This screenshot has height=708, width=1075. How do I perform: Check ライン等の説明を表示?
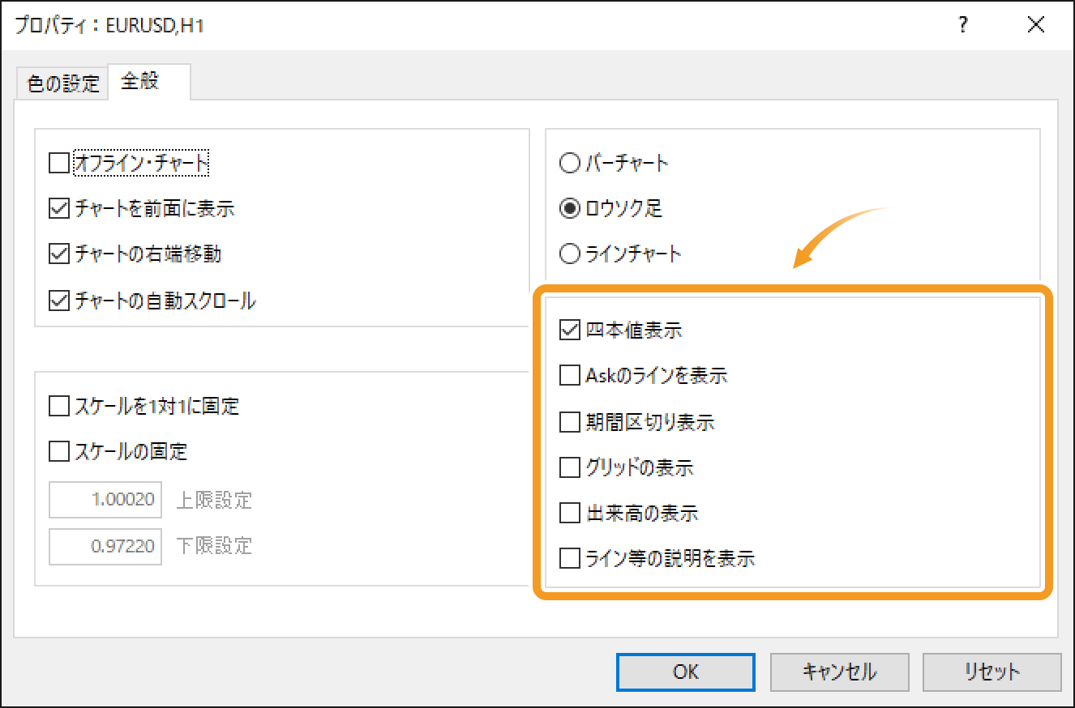pyautogui.click(x=570, y=558)
